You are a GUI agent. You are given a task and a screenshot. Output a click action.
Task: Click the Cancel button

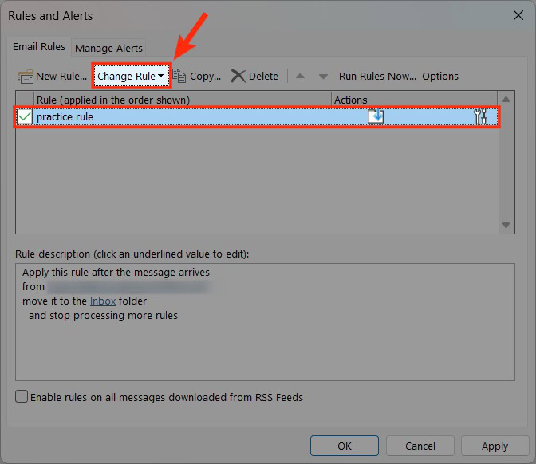420,446
